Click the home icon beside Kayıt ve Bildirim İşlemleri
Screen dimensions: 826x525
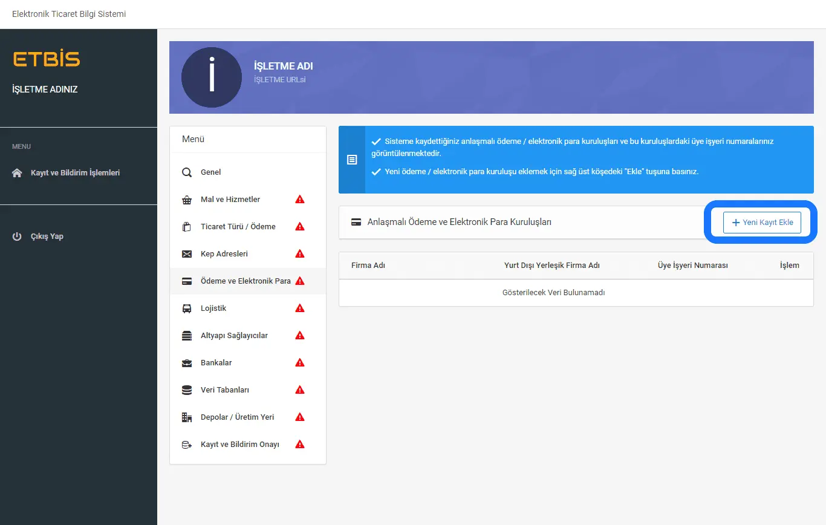coord(17,173)
